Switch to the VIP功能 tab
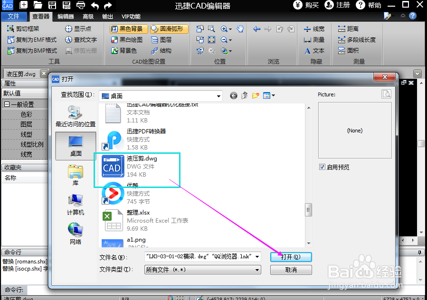This screenshot has width=427, height=300. [x=131, y=17]
